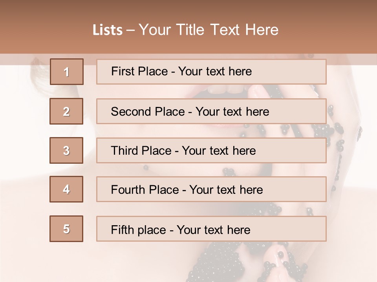The image size is (377, 282).
Task: Select the number 4 square
Action: (x=66, y=189)
